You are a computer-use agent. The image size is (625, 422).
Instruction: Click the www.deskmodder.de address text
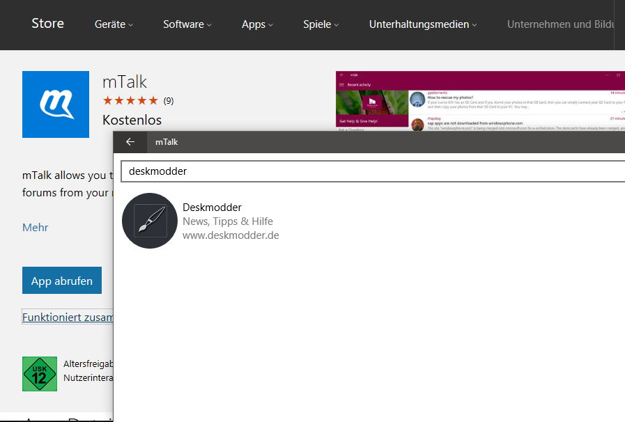[x=231, y=235]
